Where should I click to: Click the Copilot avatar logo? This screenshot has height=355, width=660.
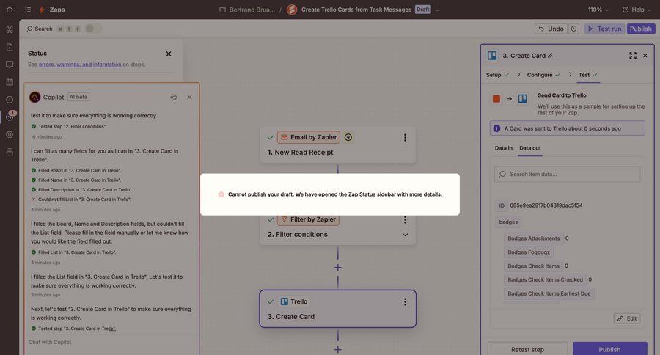pos(35,98)
